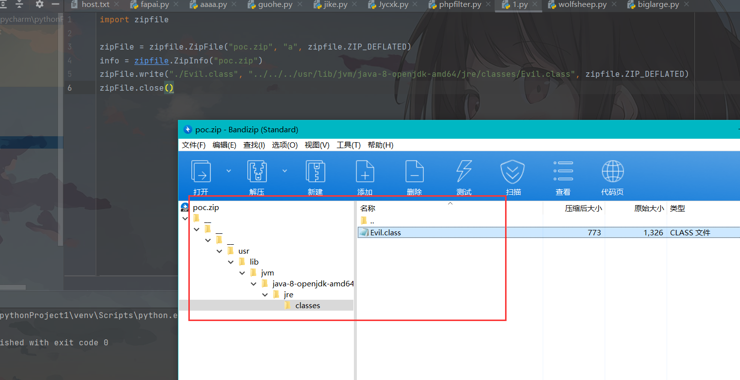Collapse the jre folder chevron
The width and height of the screenshot is (740, 380).
(x=265, y=295)
